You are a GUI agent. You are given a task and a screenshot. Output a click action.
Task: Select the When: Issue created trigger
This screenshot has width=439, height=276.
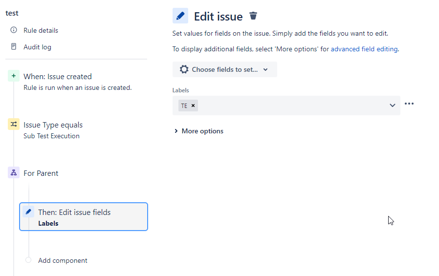point(58,77)
